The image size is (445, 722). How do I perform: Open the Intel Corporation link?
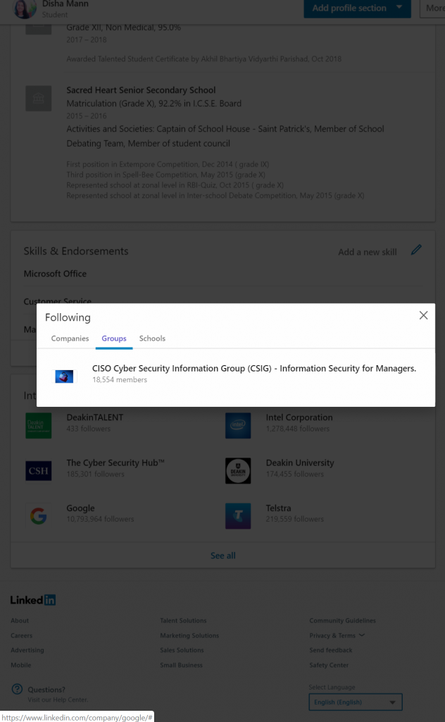299,417
